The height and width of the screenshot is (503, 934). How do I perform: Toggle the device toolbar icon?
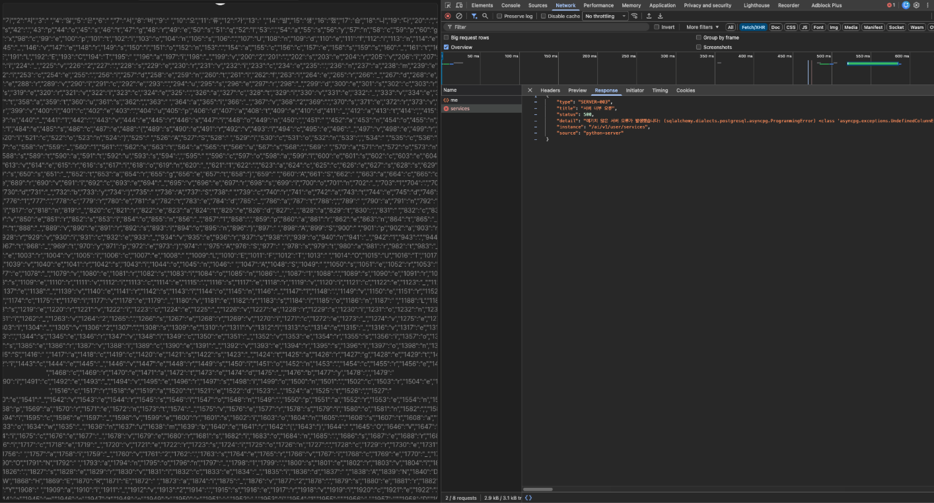point(460,5)
